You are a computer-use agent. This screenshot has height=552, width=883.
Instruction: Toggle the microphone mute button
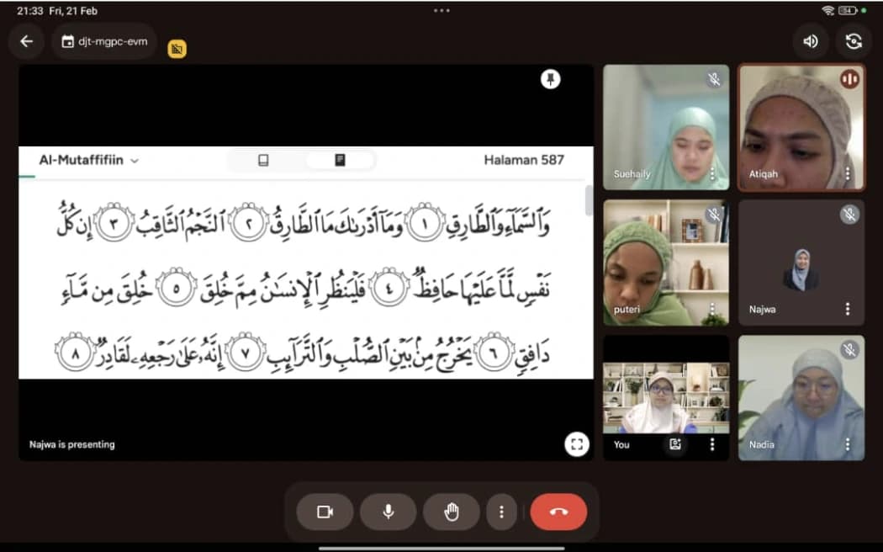(388, 512)
